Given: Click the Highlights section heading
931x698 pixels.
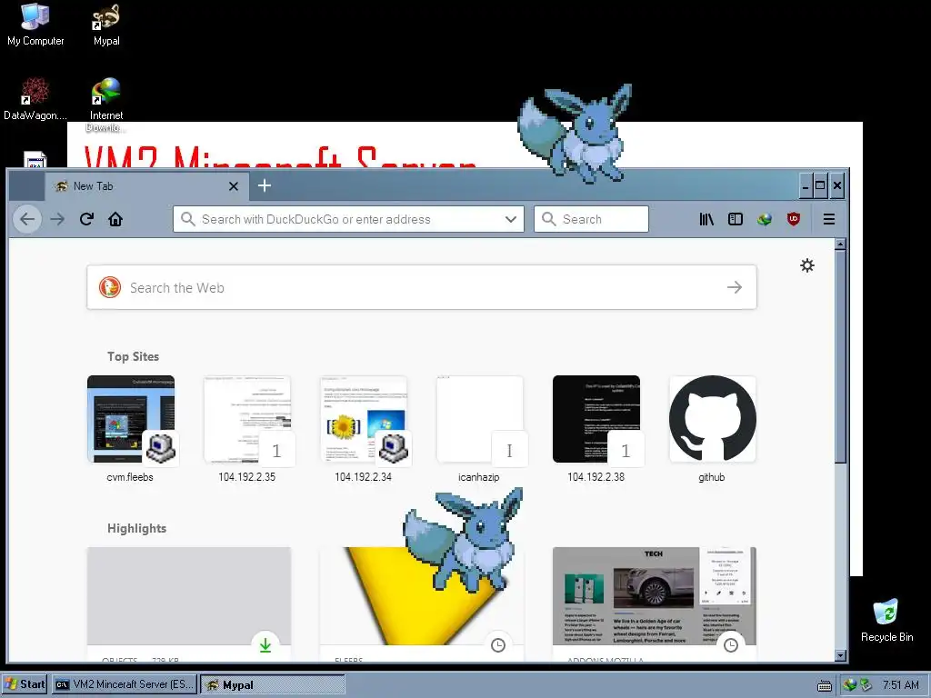Looking at the screenshot, I should point(136,528).
